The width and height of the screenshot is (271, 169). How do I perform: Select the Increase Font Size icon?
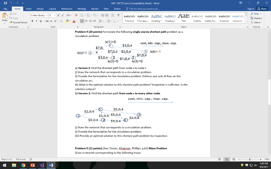pyautogui.click(x=58, y=15)
